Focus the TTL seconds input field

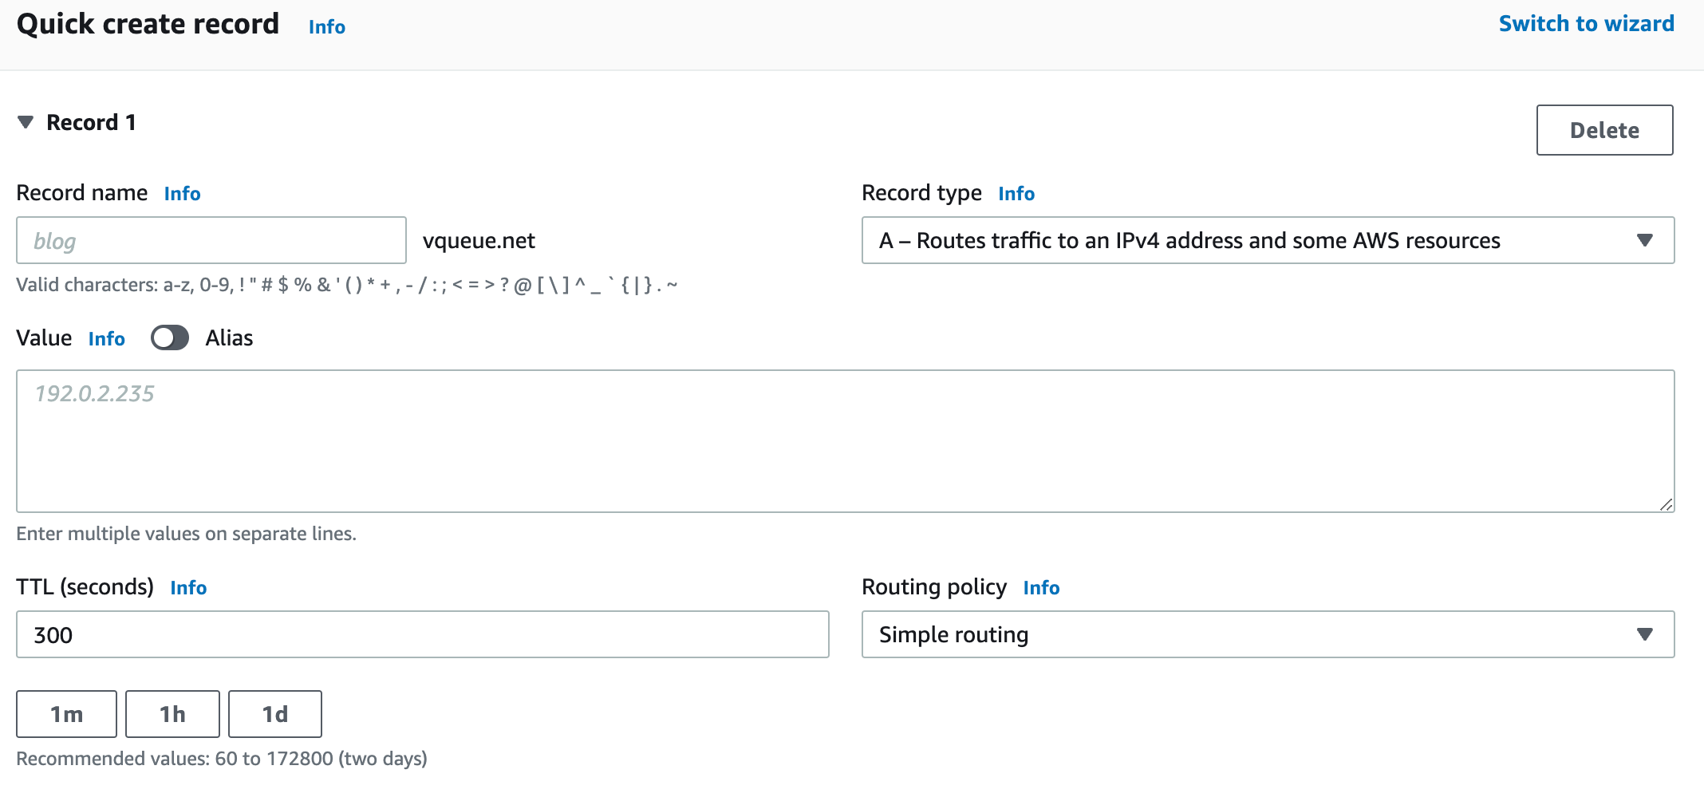click(x=422, y=634)
